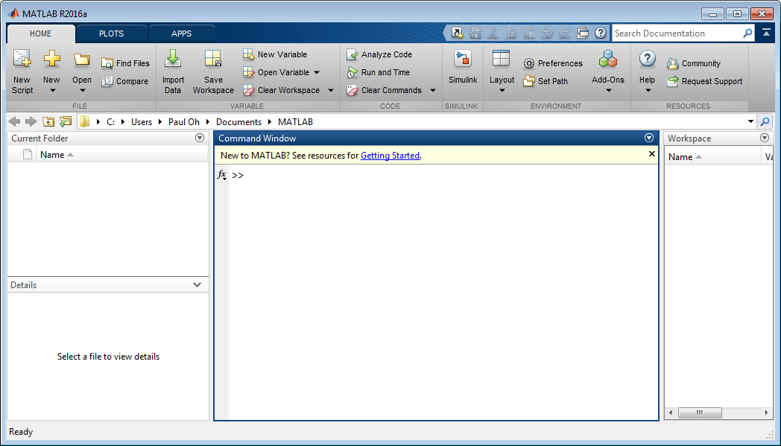This screenshot has height=446, width=781.
Task: Open the fx function browser
Action: [222, 175]
